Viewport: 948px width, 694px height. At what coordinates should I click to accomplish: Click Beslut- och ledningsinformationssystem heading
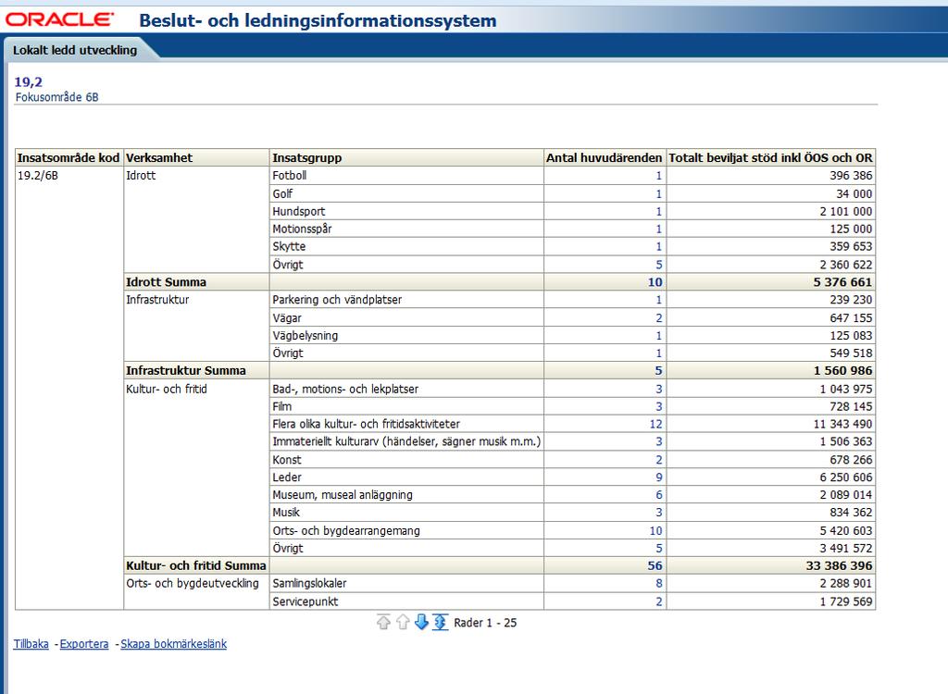click(x=318, y=20)
